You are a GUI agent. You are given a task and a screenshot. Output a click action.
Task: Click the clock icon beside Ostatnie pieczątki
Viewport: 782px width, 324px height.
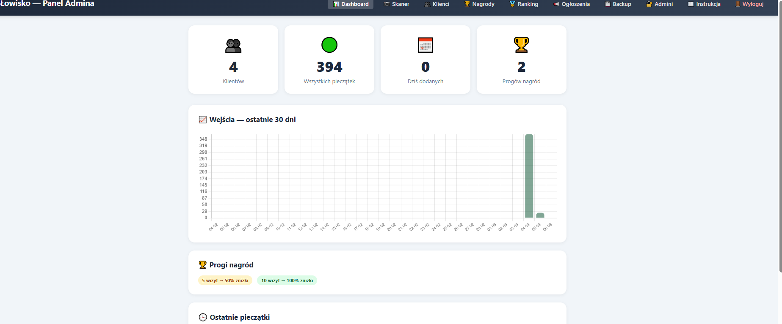pyautogui.click(x=203, y=317)
